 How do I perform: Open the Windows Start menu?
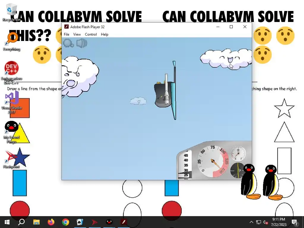click(7, 222)
